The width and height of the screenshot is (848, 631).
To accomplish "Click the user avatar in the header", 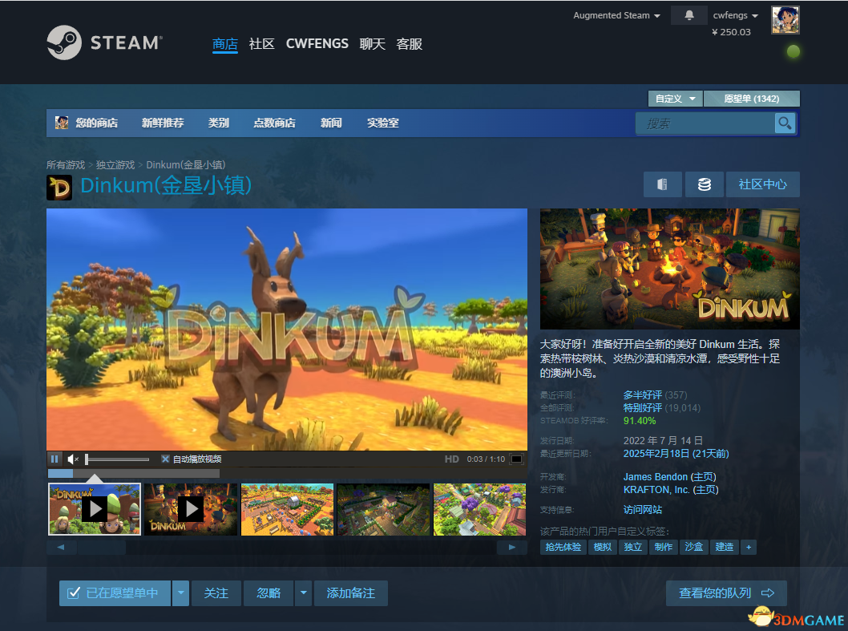I will pyautogui.click(x=785, y=20).
